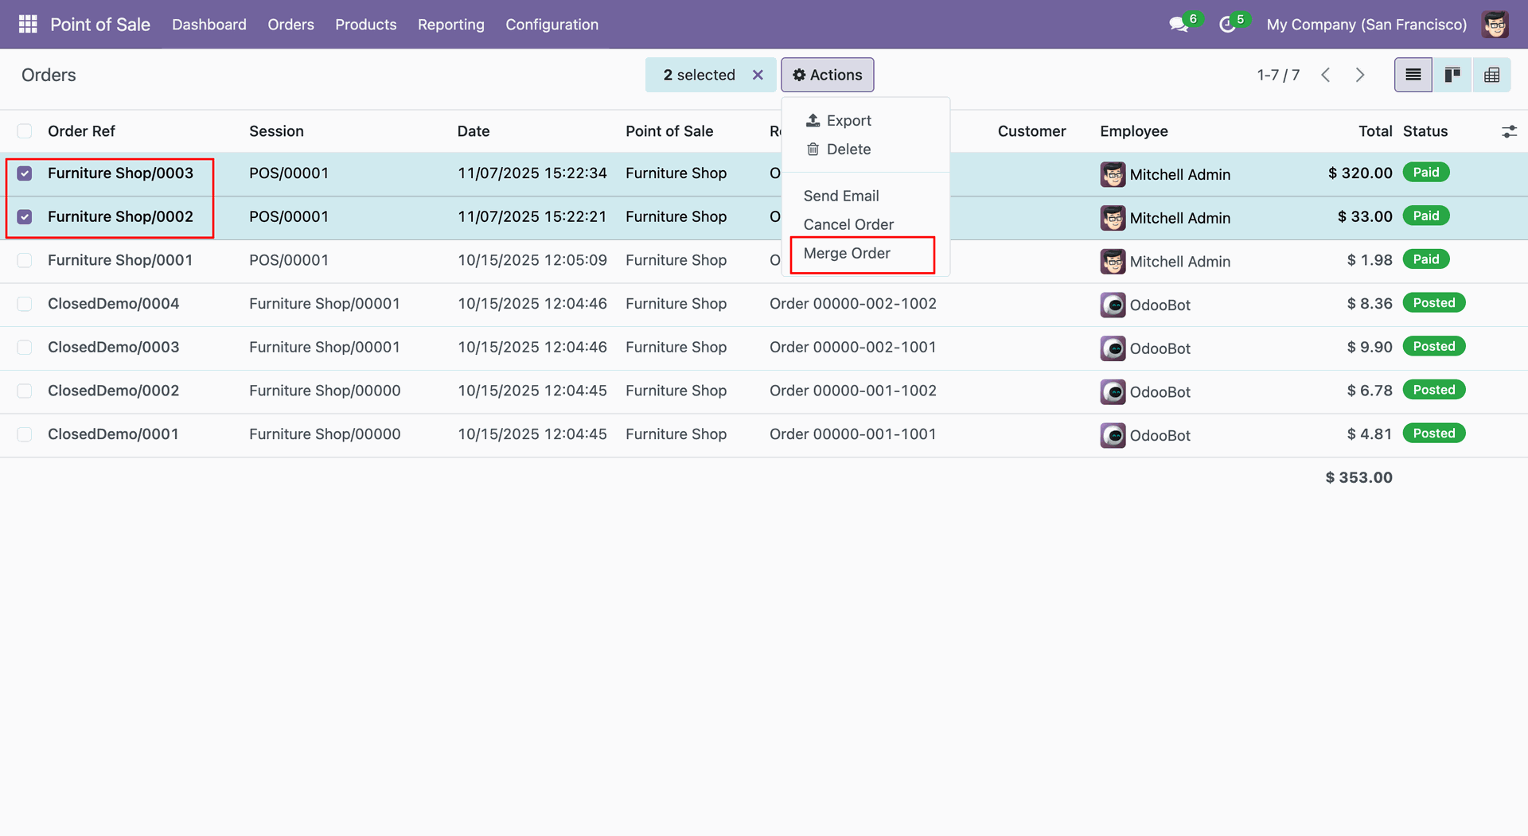This screenshot has width=1528, height=836.
Task: Choose Merge Order from Actions menu
Action: 847,253
